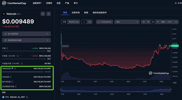This screenshot has height=100, width=182.
Task: Open info tooltip for 完全稀释的市值
Action: click(16, 86)
